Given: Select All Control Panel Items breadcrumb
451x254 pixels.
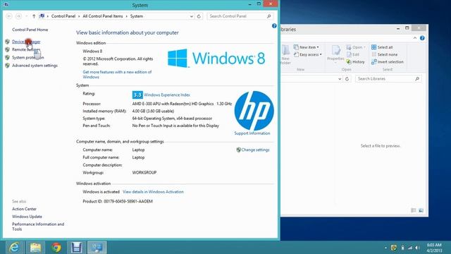Looking at the screenshot, I should click(103, 16).
